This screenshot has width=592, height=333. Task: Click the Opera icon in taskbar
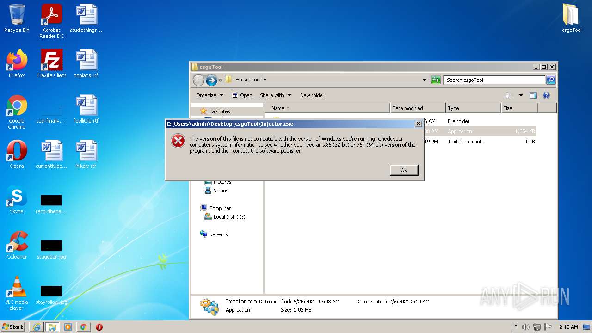99,327
